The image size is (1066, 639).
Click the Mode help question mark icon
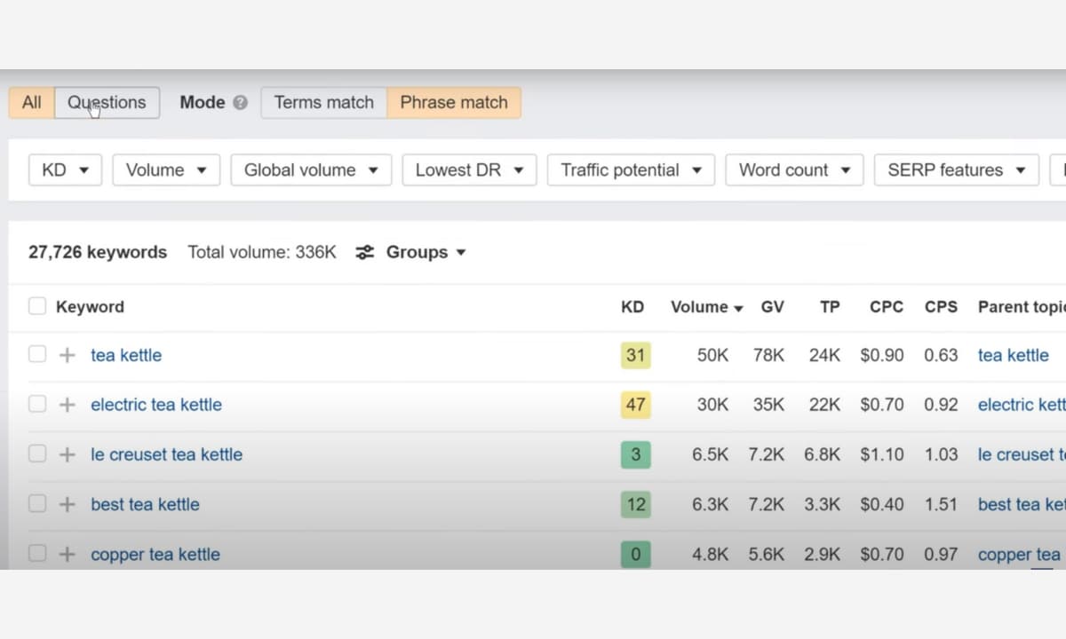240,103
